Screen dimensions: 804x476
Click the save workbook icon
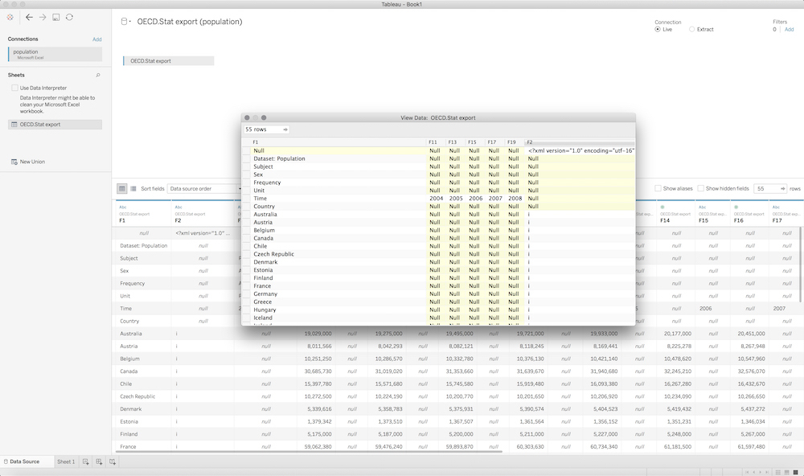coord(56,17)
